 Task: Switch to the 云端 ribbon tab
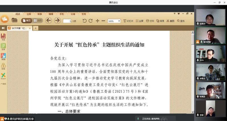point(73,14)
